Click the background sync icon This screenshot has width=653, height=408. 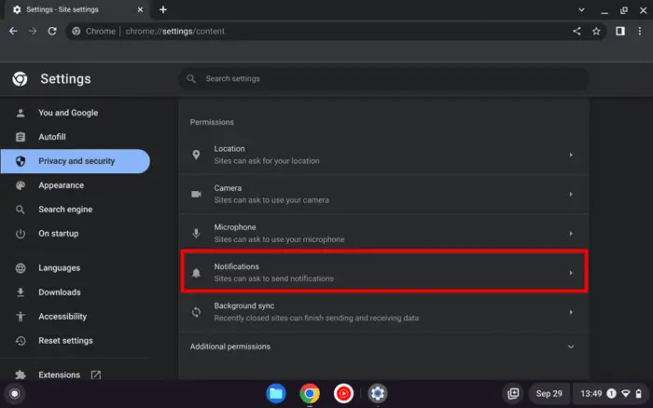[196, 312]
